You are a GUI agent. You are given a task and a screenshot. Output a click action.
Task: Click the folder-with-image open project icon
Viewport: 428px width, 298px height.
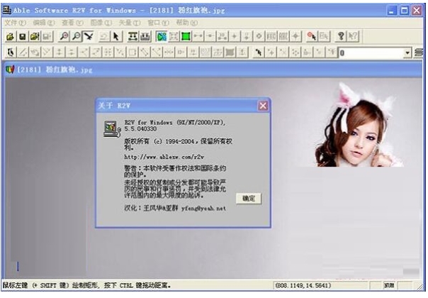pos(35,36)
